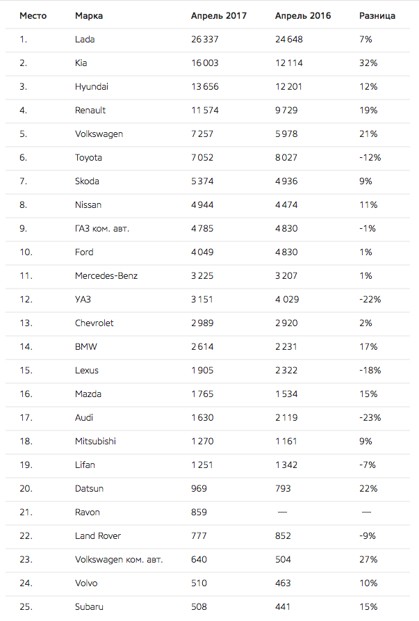This screenshot has height=621, width=419.
Task: Click the Место column header
Action: (x=33, y=16)
